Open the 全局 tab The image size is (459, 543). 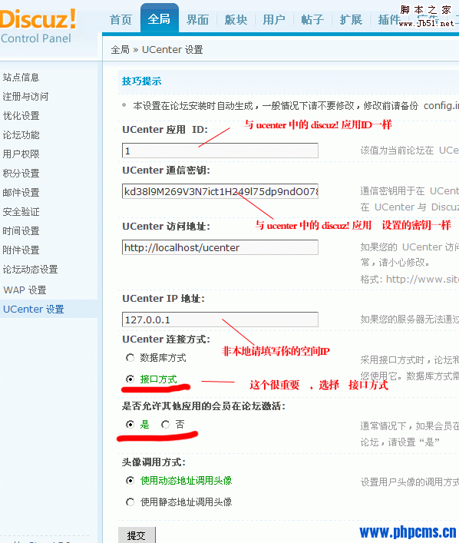tap(159, 18)
